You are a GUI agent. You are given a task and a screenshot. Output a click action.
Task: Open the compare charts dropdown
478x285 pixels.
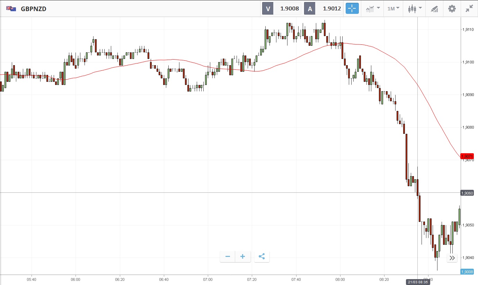tap(373, 9)
